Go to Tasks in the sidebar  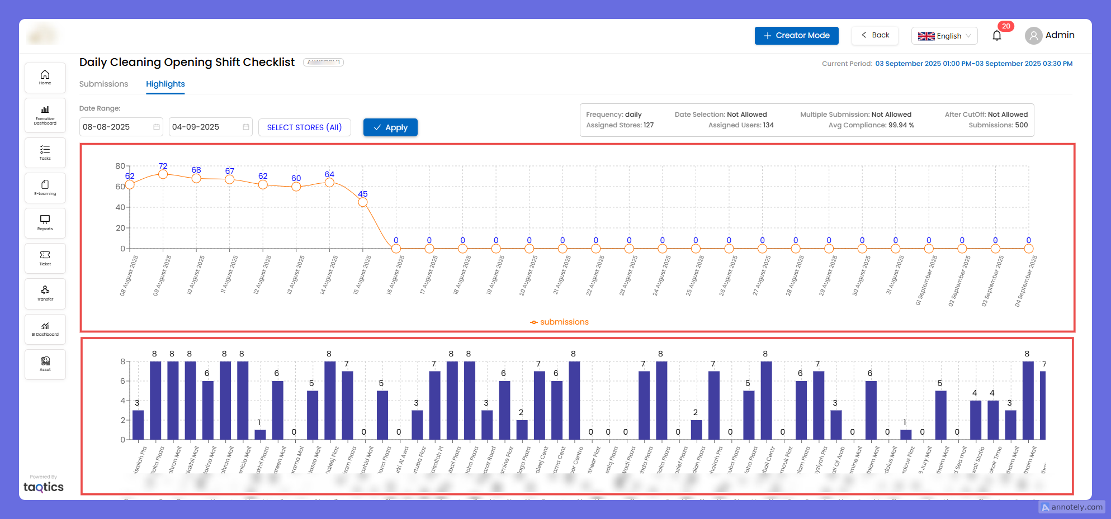coord(45,153)
